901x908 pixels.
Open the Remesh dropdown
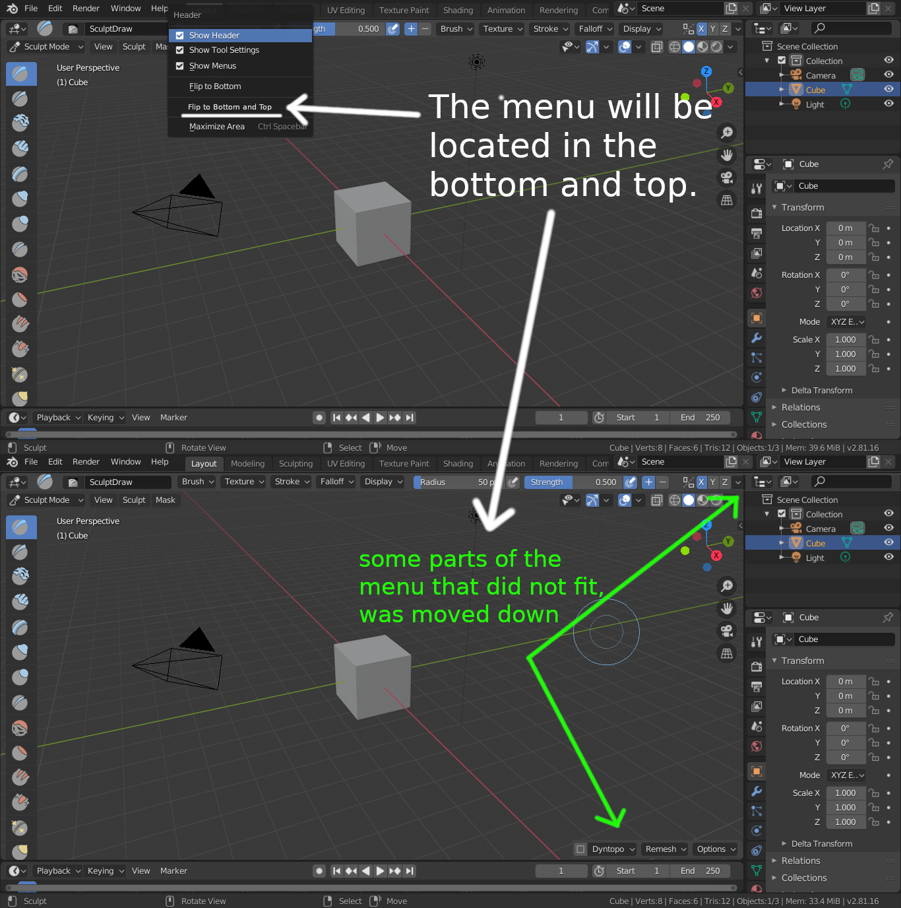pos(666,849)
